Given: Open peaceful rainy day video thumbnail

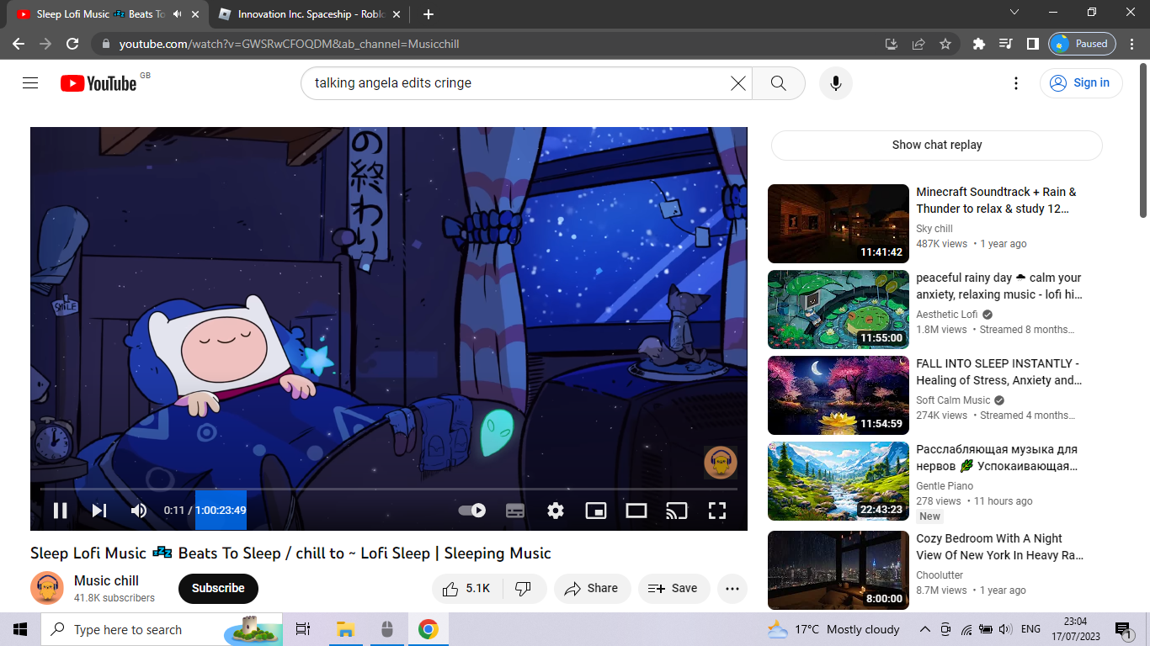Looking at the screenshot, I should coord(839,310).
